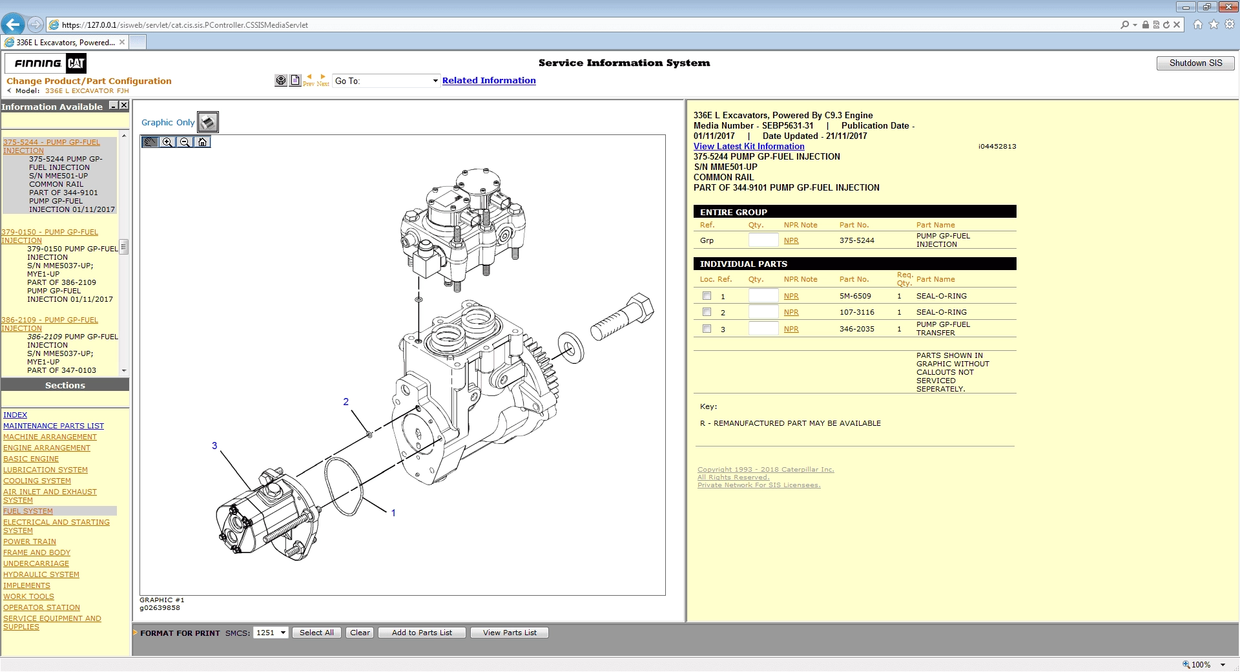Open Change Product/Part Configuration link
The height and width of the screenshot is (672, 1240).
pos(89,81)
